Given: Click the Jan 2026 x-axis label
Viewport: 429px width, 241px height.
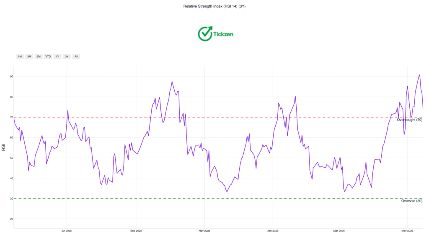Looking at the screenshot, I should (273, 231).
